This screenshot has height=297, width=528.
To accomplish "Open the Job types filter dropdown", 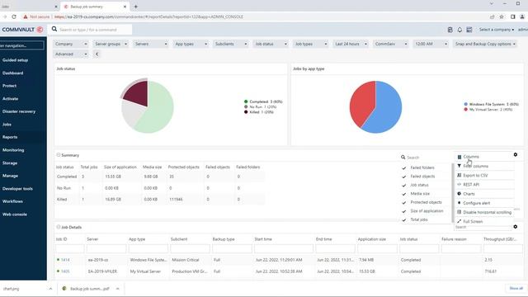I will point(311,44).
